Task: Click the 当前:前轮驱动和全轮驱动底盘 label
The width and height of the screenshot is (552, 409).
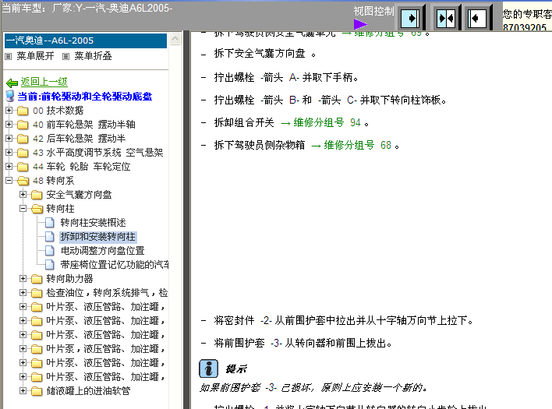Action: pos(85,97)
